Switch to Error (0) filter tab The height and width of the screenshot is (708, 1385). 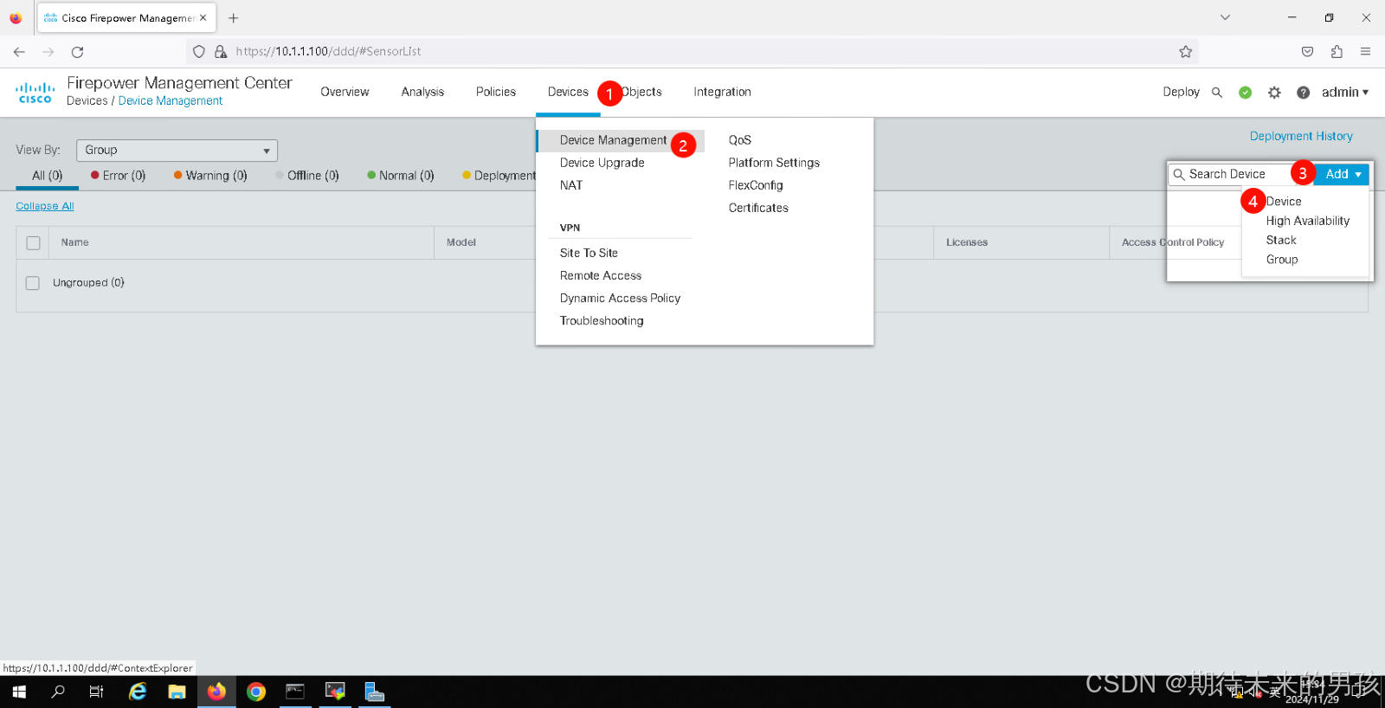119,176
